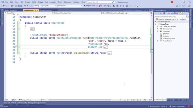Click the No issues found indicator
193x108 pixels.
pyautogui.click(x=25, y=100)
